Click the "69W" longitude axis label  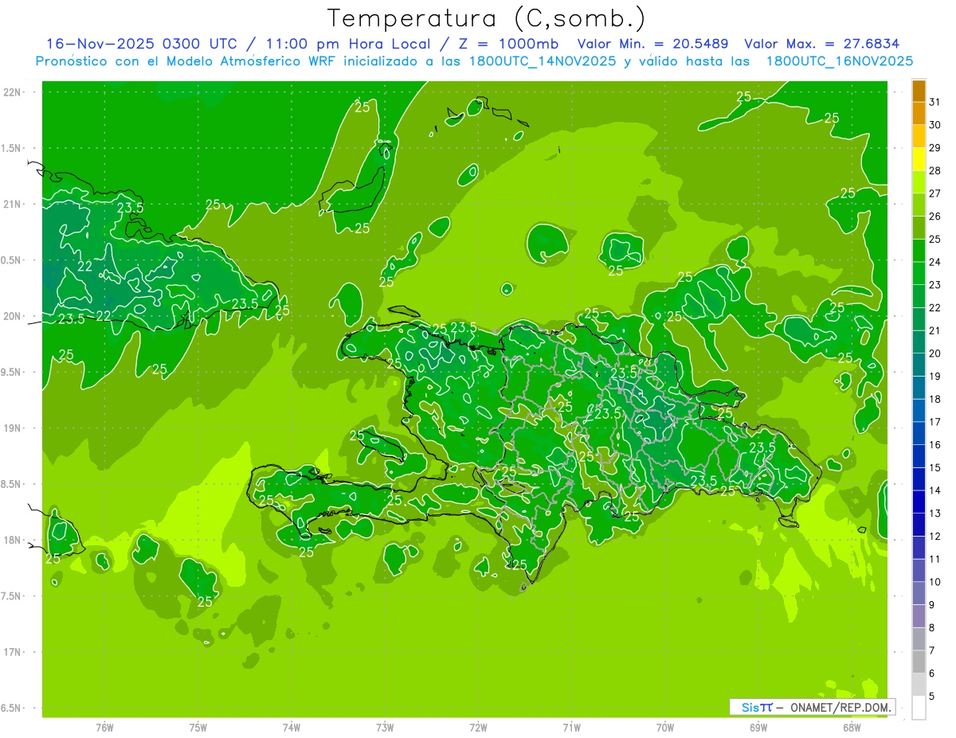pyautogui.click(x=758, y=728)
